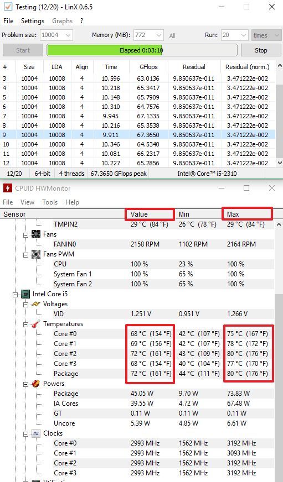Select the Fans node fan icon
Viewport: 283px width, 482px height.
(36, 234)
